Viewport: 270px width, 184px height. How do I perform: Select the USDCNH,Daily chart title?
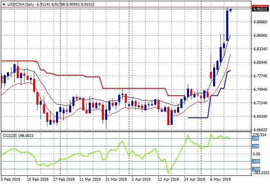click(x=21, y=4)
